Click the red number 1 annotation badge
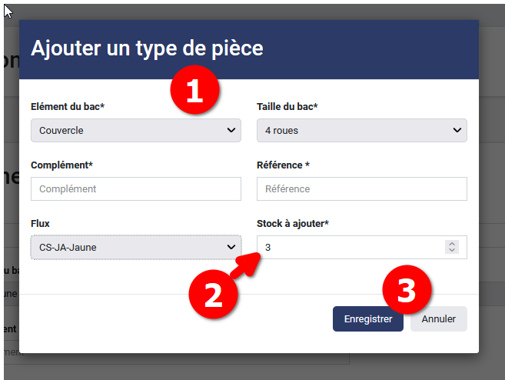Screen dimensions: 505x380 coord(194,92)
